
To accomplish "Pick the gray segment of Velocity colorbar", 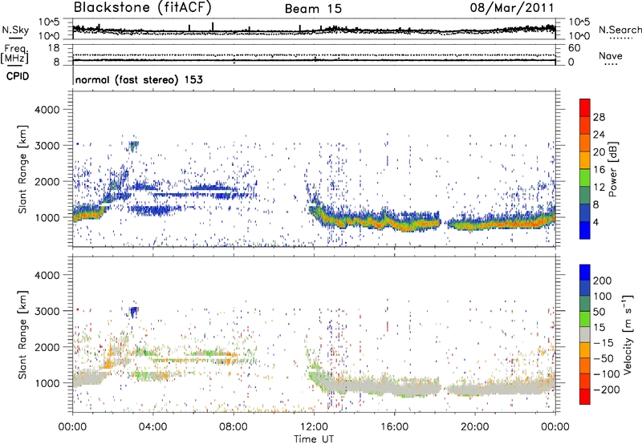I will tap(585, 334).
